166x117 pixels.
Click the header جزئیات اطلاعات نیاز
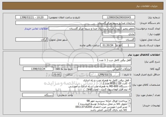click(147, 6)
